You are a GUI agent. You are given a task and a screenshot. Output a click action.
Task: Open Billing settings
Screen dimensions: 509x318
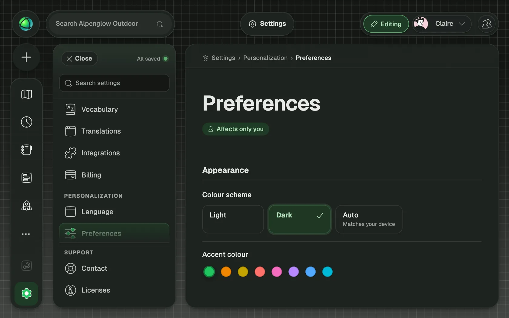(x=114, y=175)
